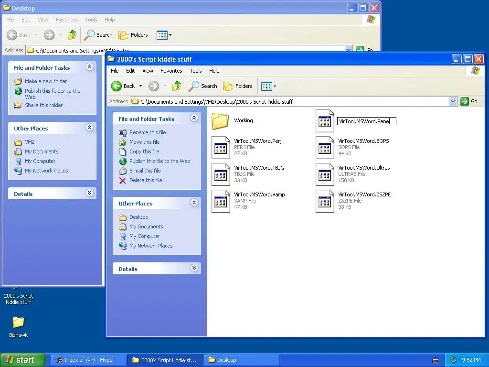The width and height of the screenshot is (489, 367).
Task: Click Folders in the Desktop window toolbar
Action: pos(134,34)
